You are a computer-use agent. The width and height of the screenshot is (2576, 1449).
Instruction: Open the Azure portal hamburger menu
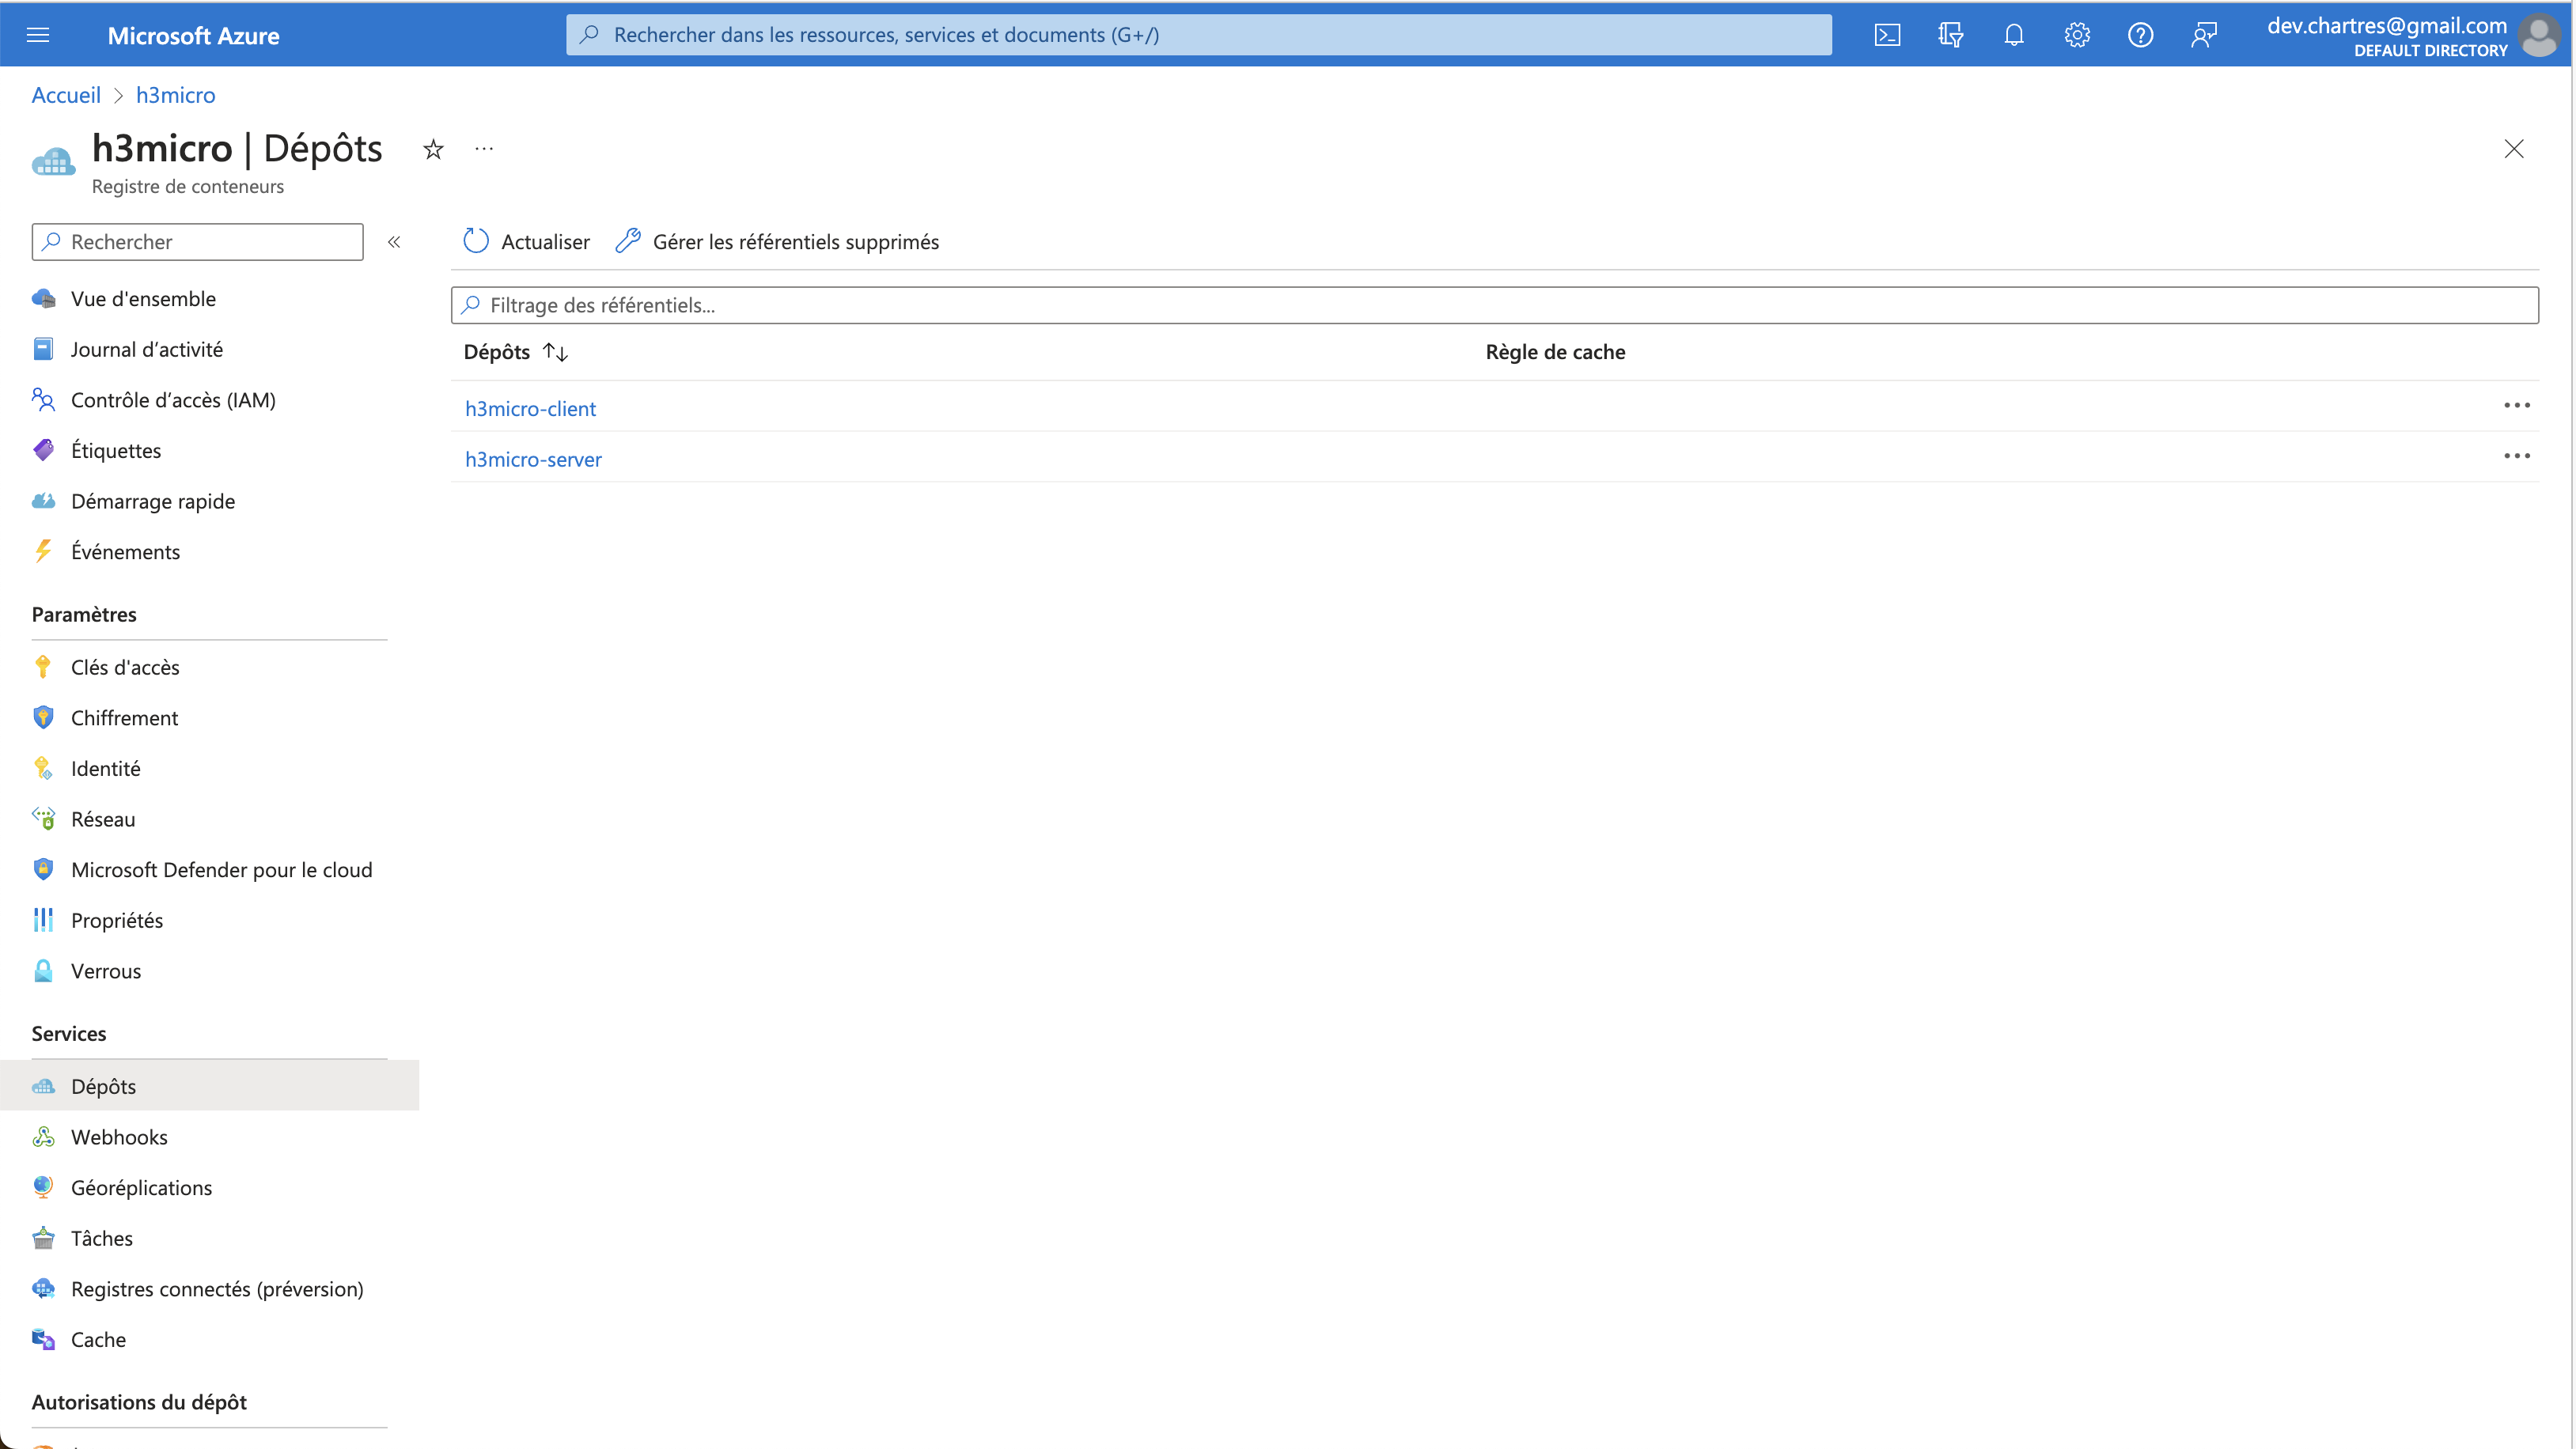38,35
